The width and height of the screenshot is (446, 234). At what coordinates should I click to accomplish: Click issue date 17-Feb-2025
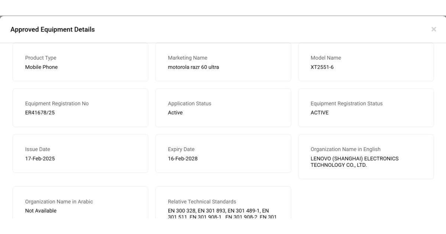[40, 159]
